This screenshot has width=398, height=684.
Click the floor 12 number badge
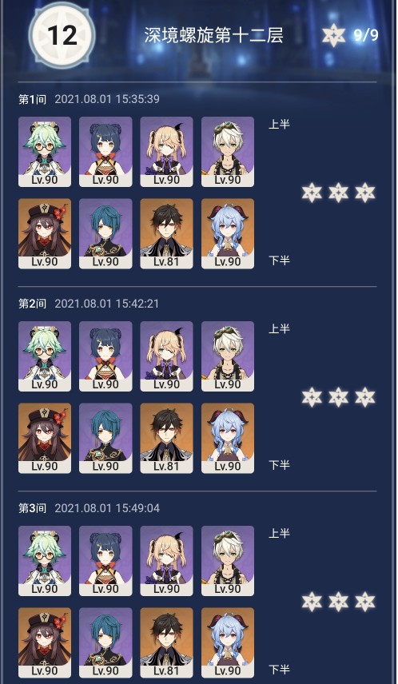62,35
